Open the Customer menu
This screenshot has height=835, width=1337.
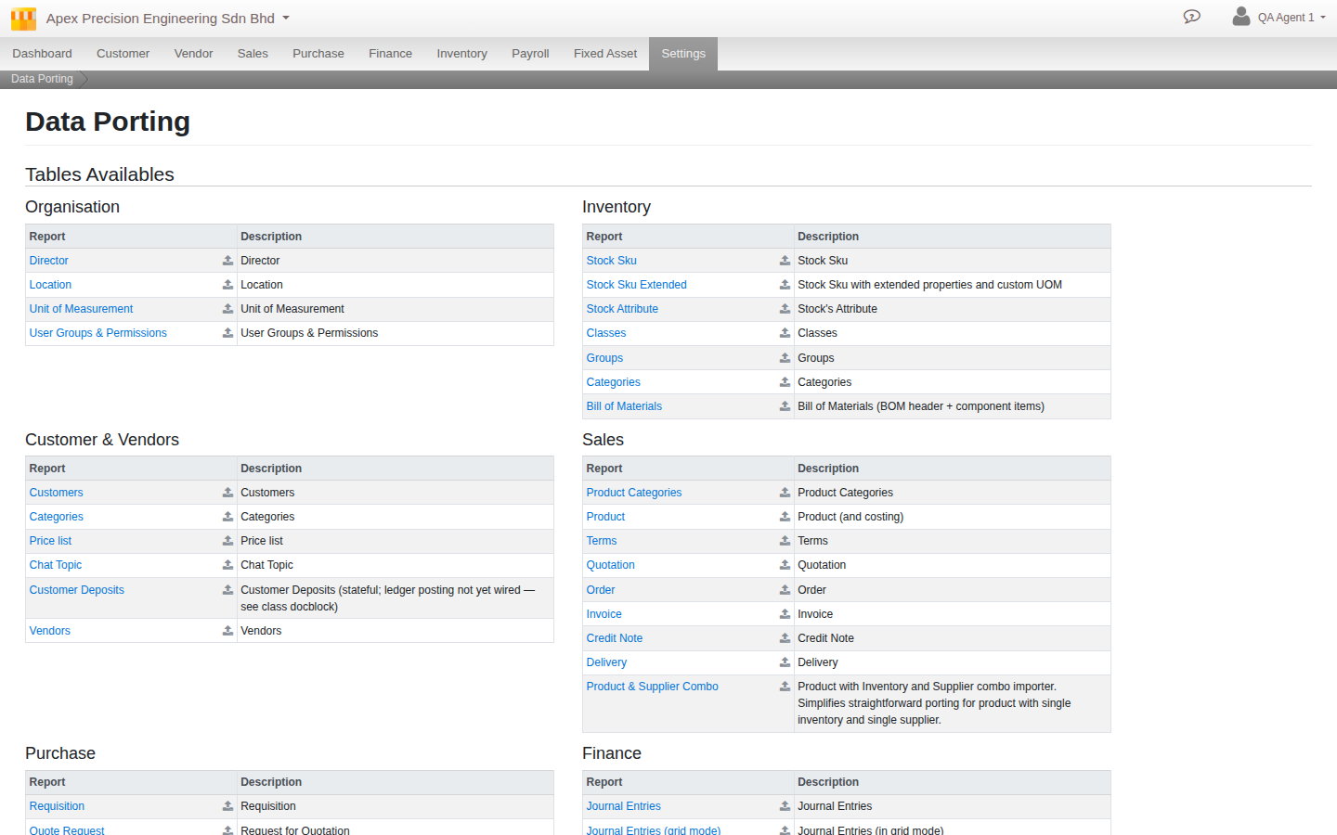point(123,54)
